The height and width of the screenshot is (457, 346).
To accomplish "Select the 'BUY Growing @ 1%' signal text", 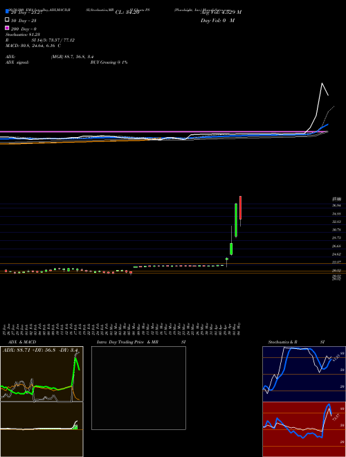I will (x=109, y=62).
